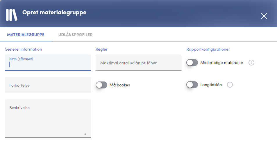Switch to the Udlånsprofiler tab
Viewport: 277px width, 142px height.
pyautogui.click(x=76, y=35)
